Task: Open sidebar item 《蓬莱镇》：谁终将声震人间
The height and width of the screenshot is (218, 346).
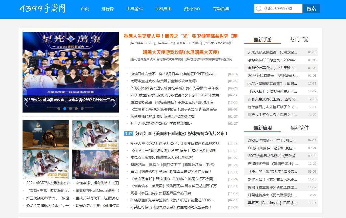Action: pyautogui.click(x=273, y=91)
